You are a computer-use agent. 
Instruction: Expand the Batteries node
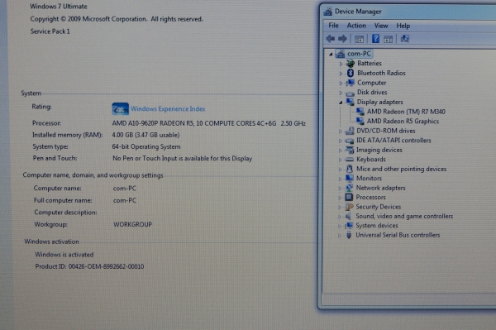[341, 64]
